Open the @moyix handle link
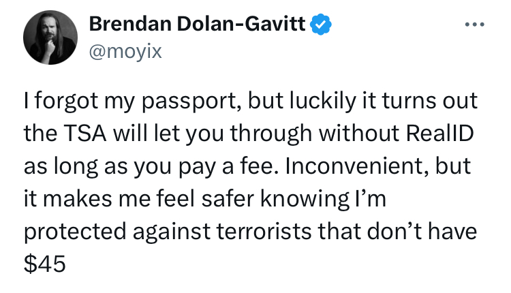Viewport: 511px width, 293px height. (x=125, y=50)
